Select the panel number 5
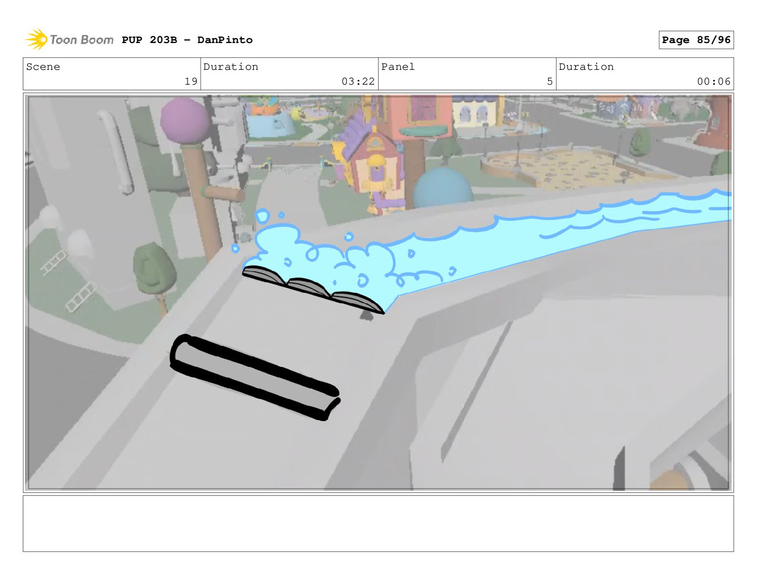This screenshot has width=757, height=586. pyautogui.click(x=550, y=81)
